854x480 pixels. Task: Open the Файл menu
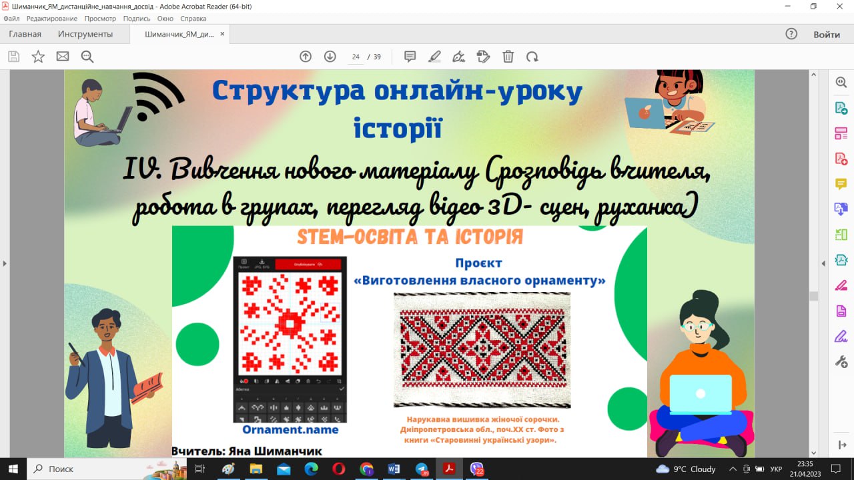11,19
